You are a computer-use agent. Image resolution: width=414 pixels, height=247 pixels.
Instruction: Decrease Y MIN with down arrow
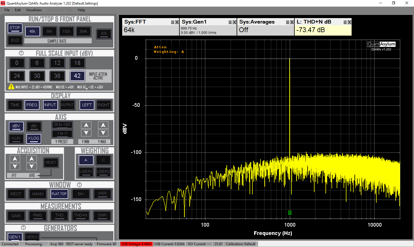pos(86,133)
